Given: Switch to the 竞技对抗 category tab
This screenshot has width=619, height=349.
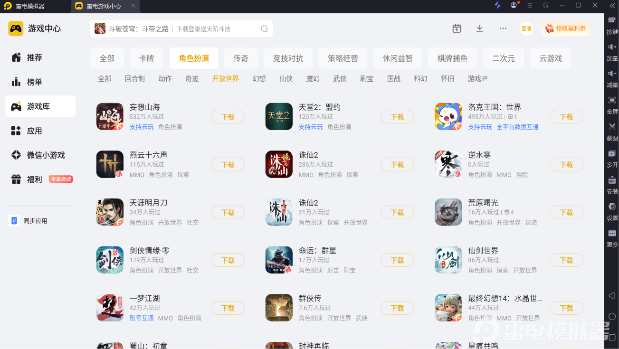Looking at the screenshot, I should tap(288, 58).
